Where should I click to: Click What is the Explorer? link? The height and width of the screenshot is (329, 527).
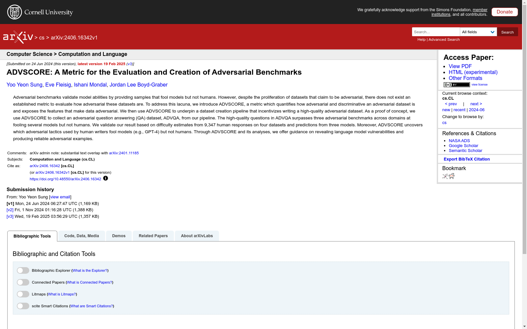click(x=90, y=270)
